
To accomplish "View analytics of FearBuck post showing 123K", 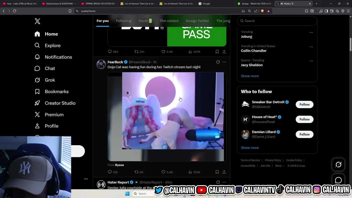I will point(194,172).
